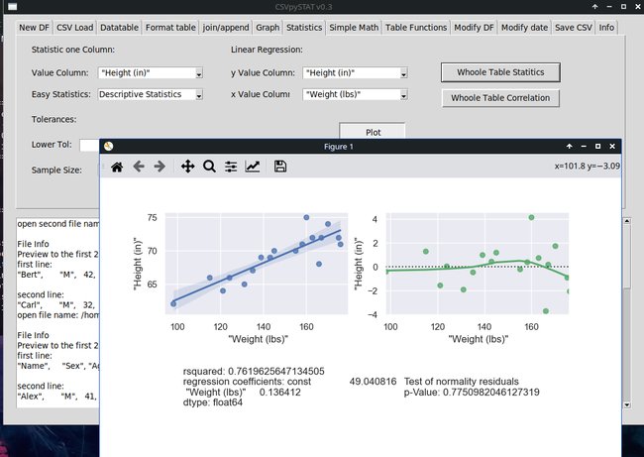Activate the Pan axes tool
This screenshot has width=644, height=457.
click(187, 167)
